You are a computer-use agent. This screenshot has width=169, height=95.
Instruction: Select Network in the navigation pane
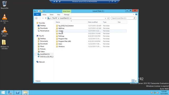[x=42, y=62]
